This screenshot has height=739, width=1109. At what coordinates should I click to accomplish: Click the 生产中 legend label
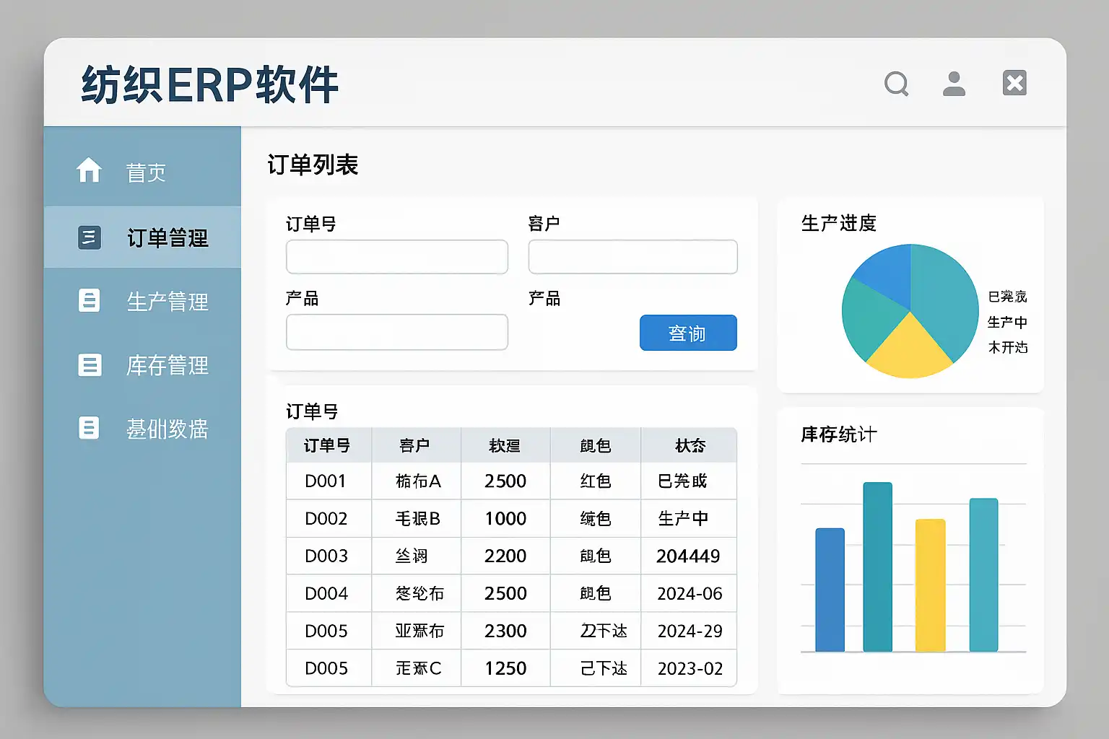pyautogui.click(x=1007, y=322)
